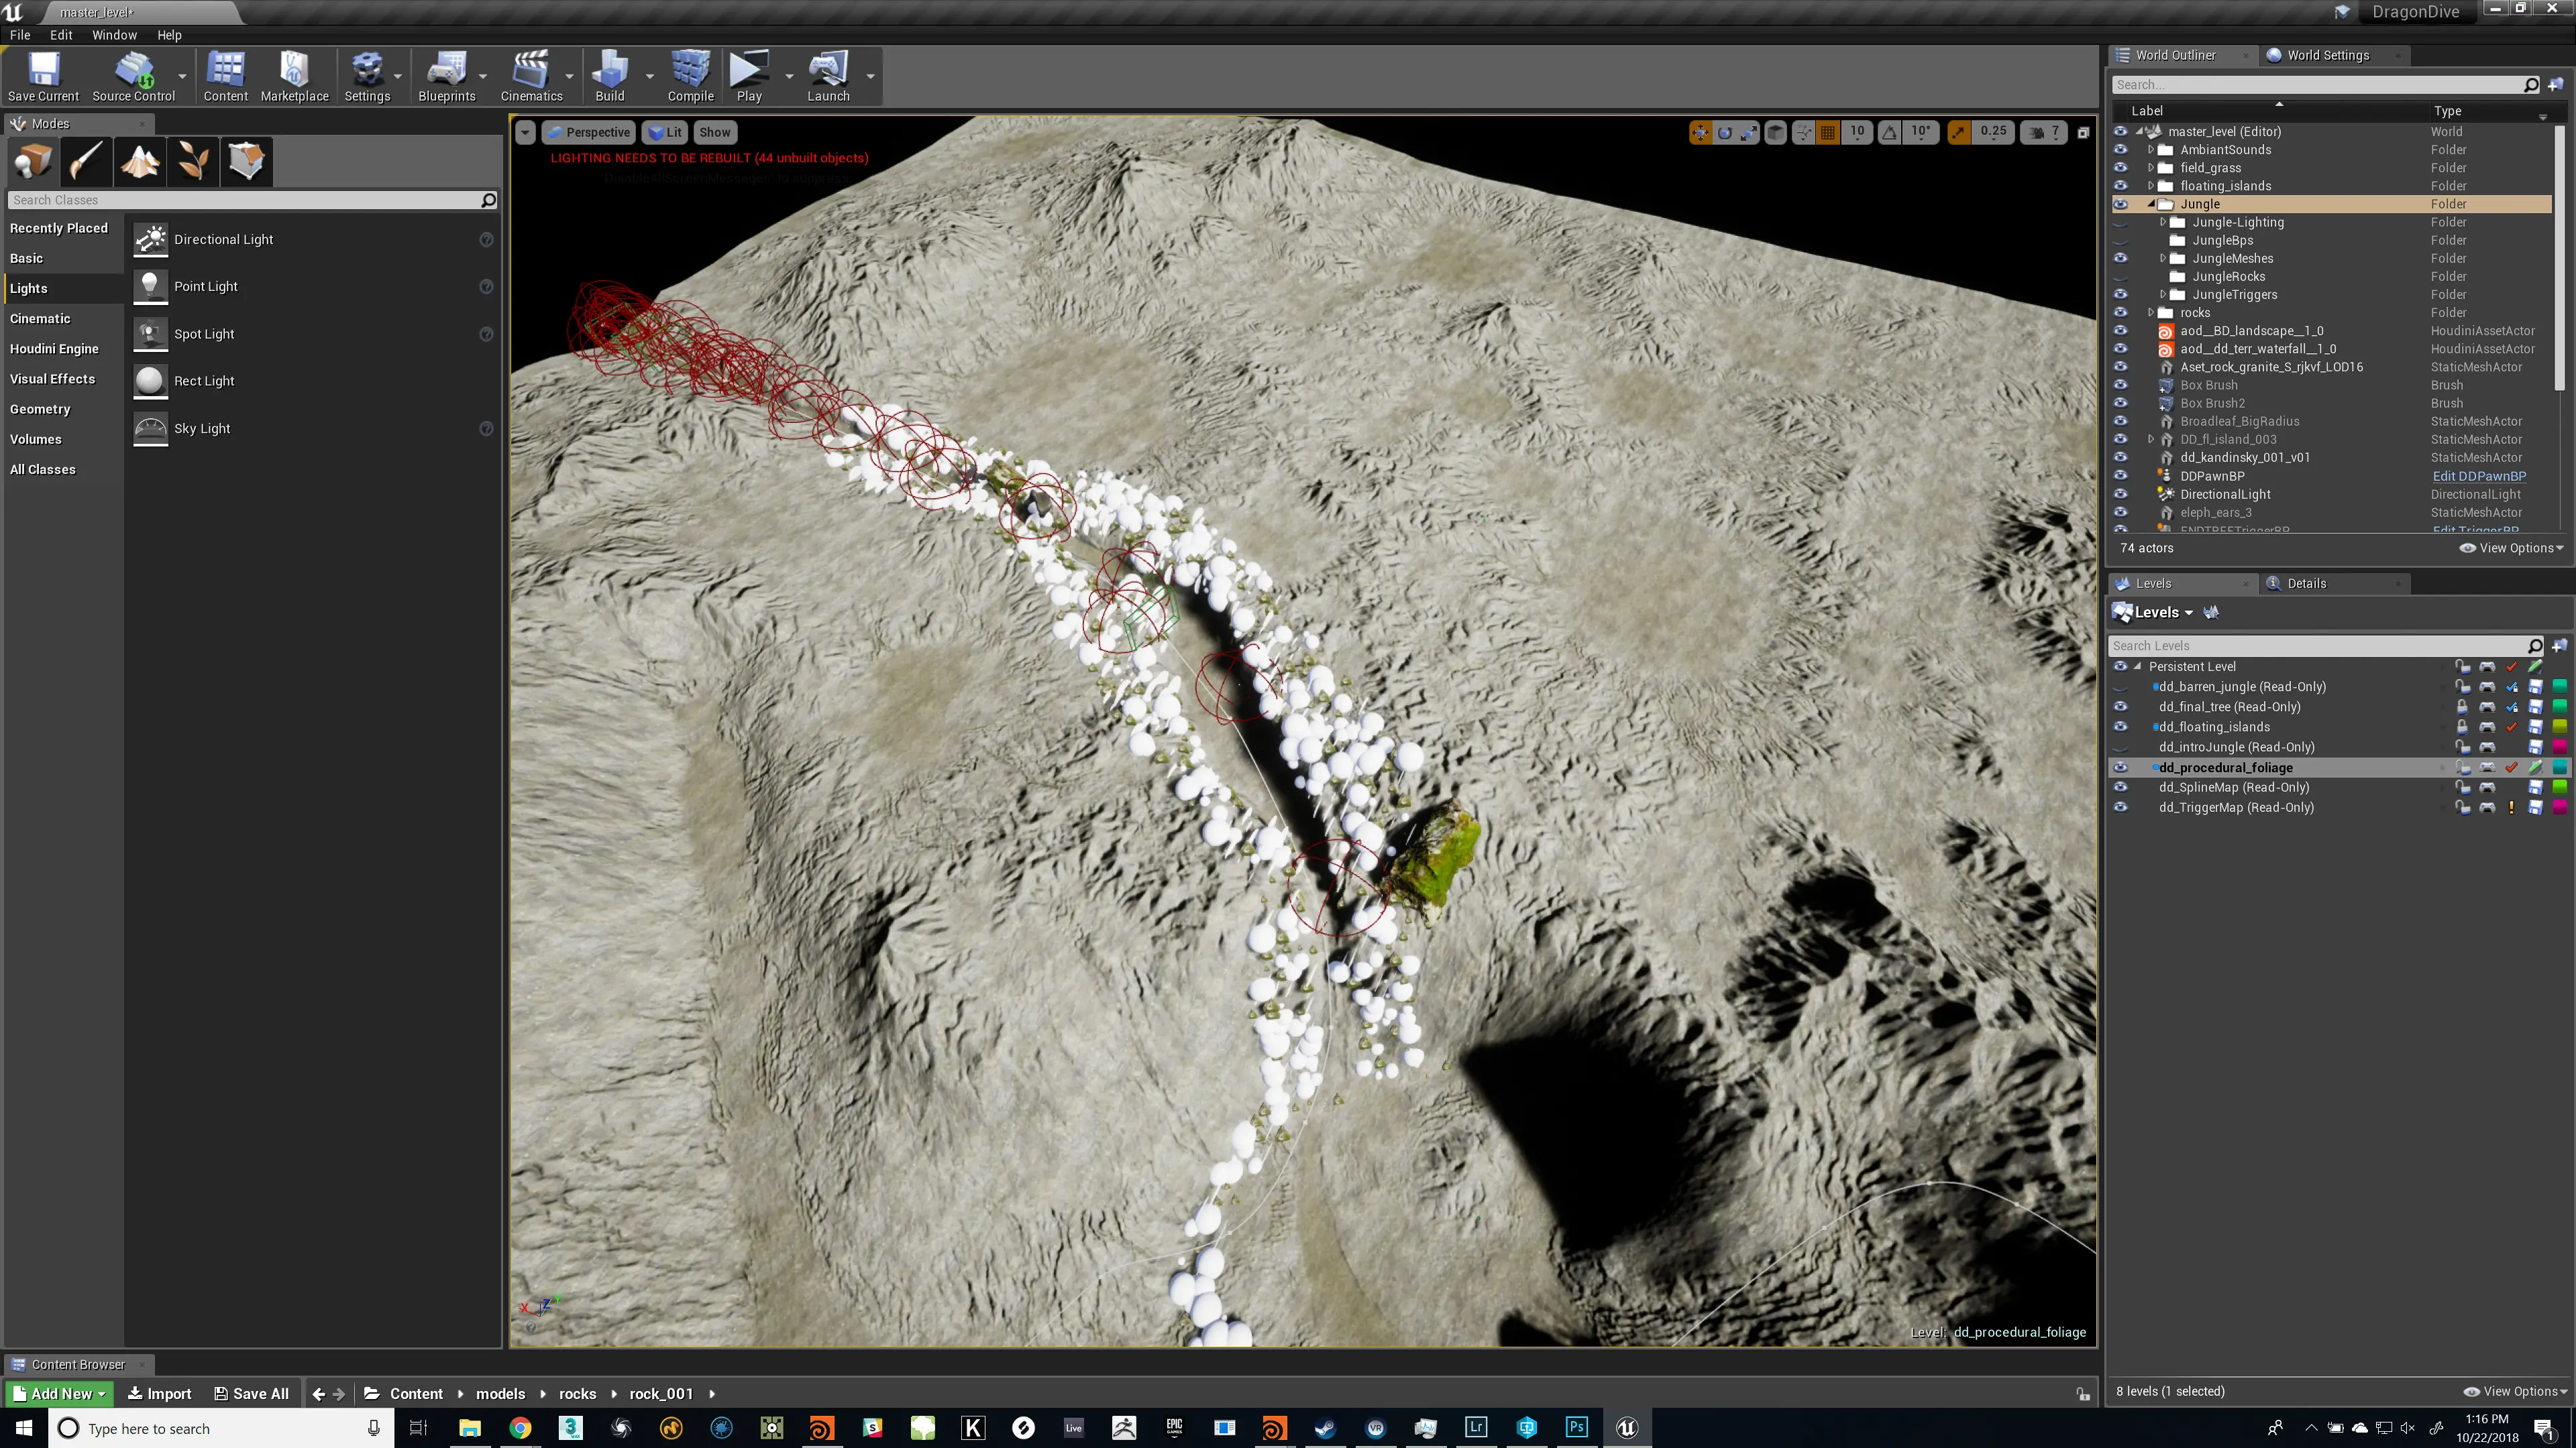
Task: Select the Landscape mode icon
Action: [x=140, y=161]
